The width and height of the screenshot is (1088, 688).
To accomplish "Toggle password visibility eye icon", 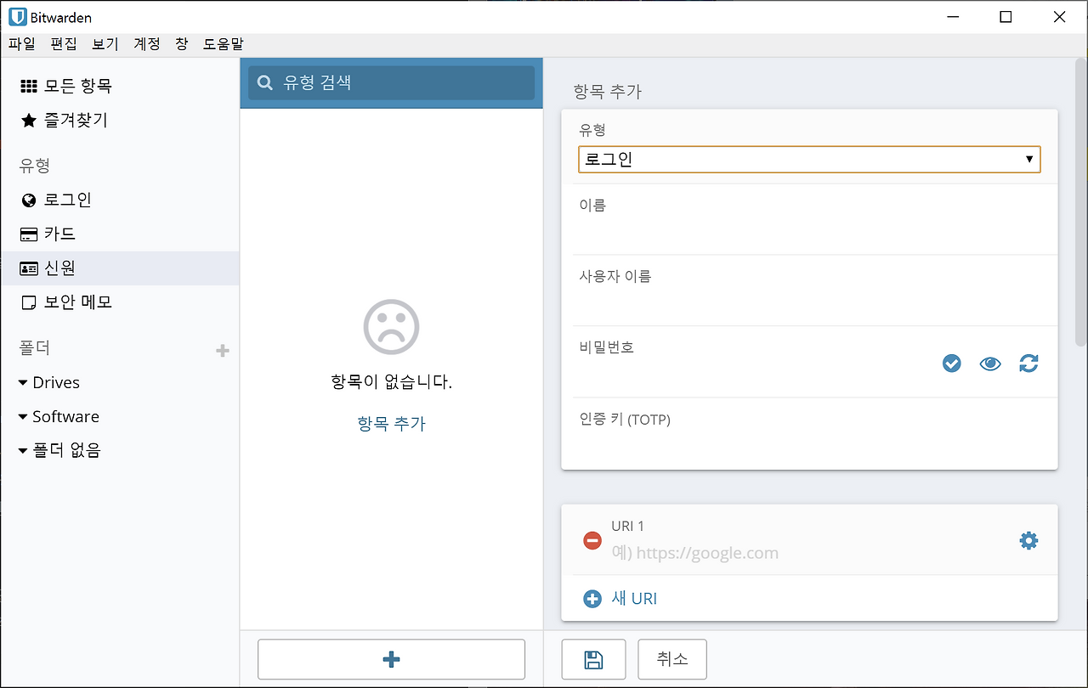I will click(990, 364).
